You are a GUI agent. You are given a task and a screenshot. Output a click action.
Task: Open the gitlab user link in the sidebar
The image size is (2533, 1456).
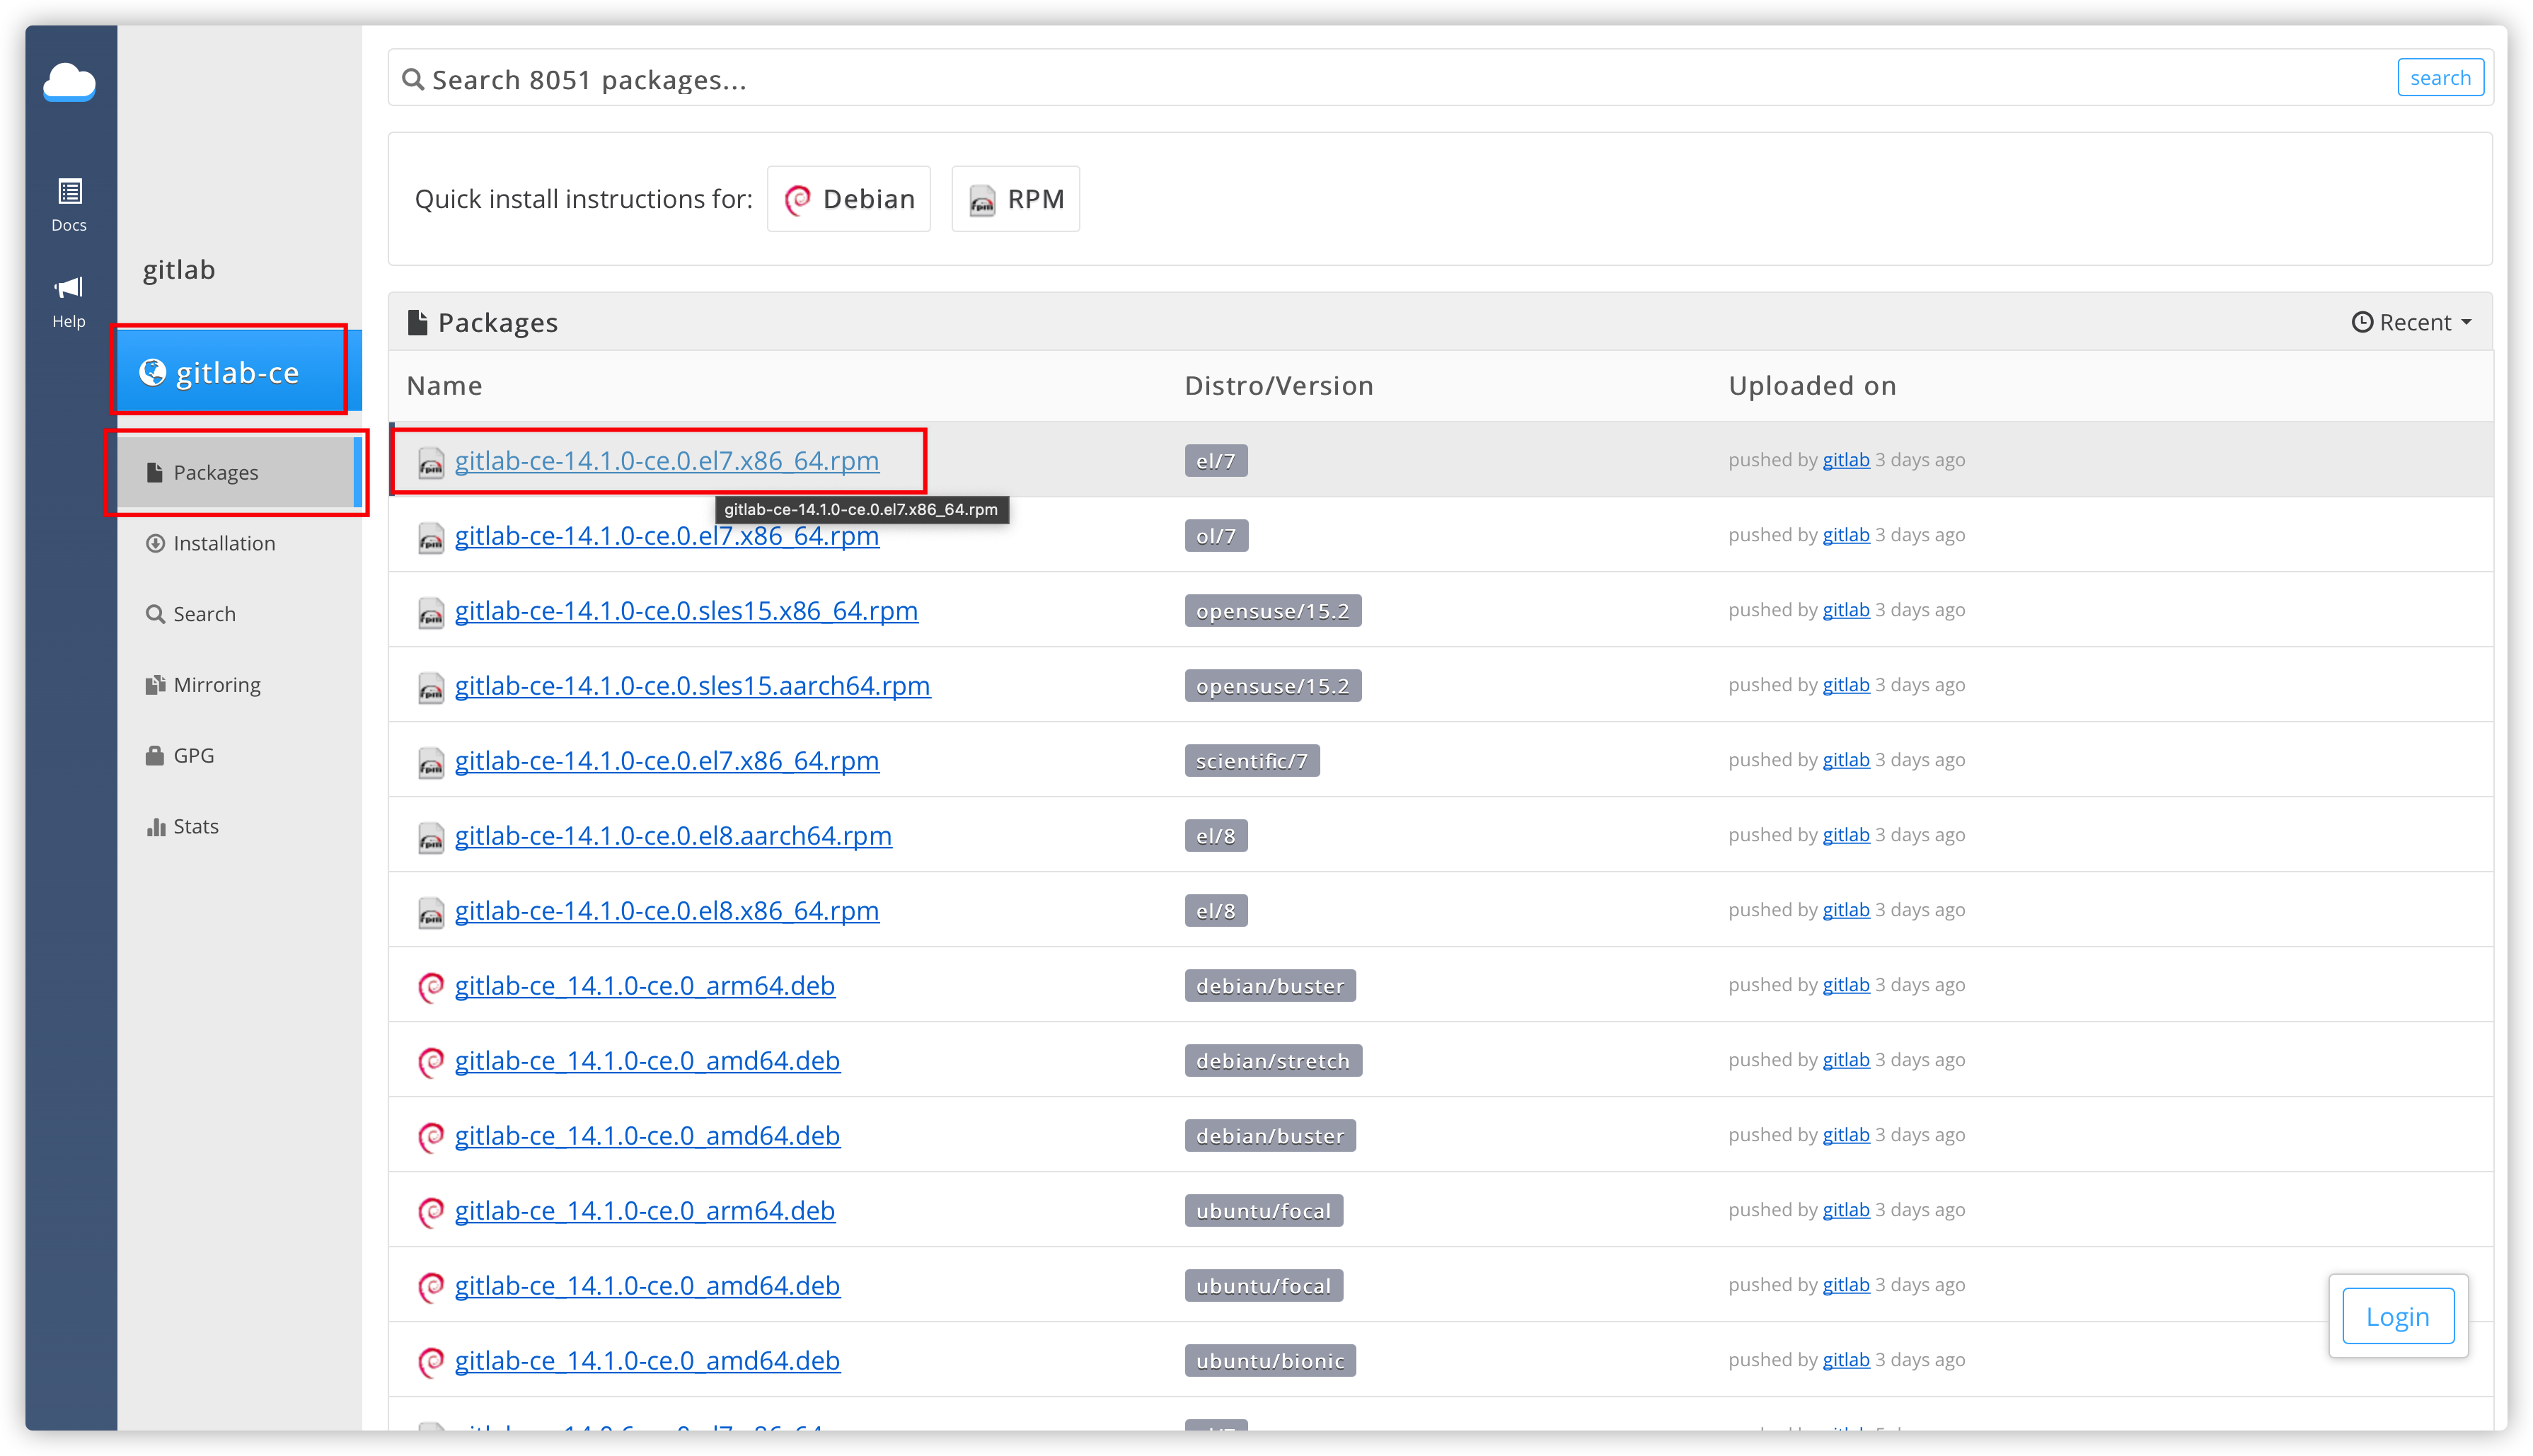[179, 270]
